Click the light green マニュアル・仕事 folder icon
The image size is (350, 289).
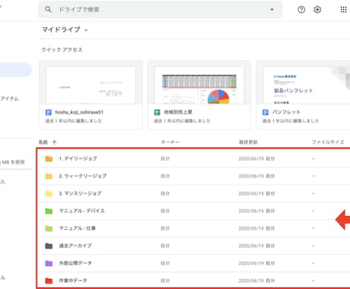click(49, 228)
